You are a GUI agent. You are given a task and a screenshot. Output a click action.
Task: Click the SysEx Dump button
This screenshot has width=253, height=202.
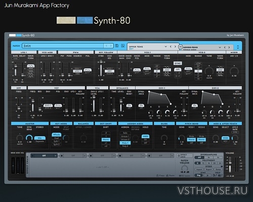(x=218, y=169)
